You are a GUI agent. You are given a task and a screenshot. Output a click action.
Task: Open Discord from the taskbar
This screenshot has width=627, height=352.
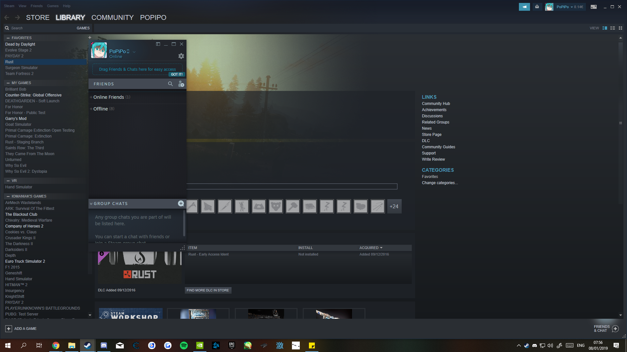pyautogui.click(x=104, y=345)
